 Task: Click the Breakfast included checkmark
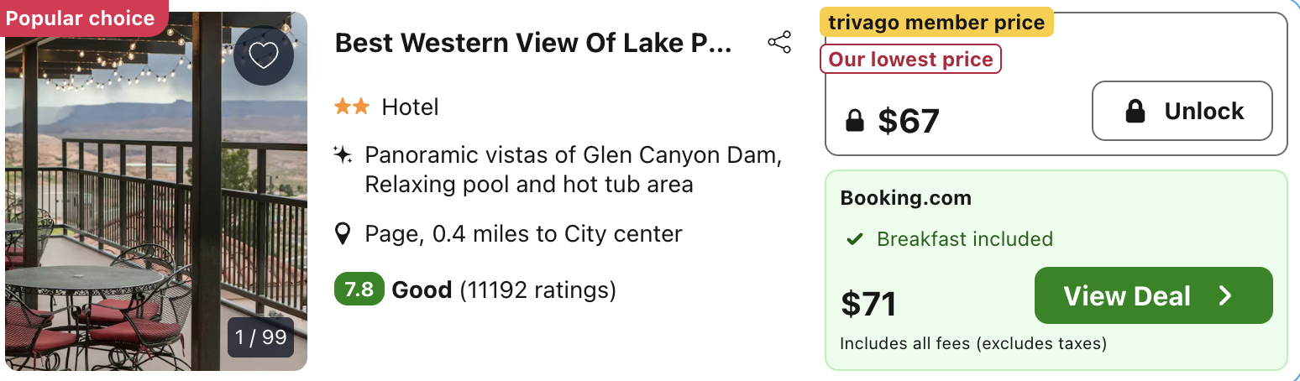tap(855, 239)
